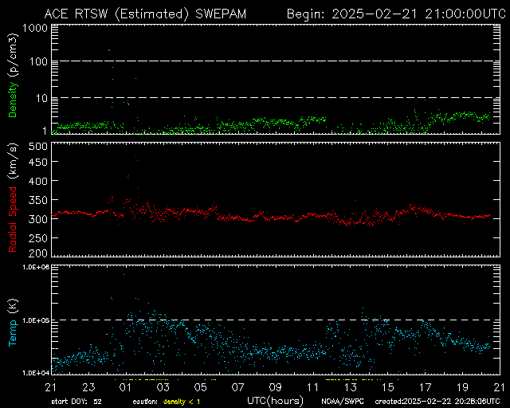Viewport: 510px width, 408px height.
Task: Click the red speed spike near 470 km/s
Action: 136,155
